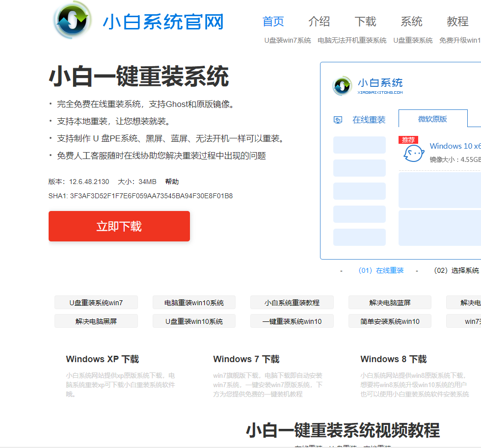Click the red 立即下载 button
The height and width of the screenshot is (448, 481).
119,226
